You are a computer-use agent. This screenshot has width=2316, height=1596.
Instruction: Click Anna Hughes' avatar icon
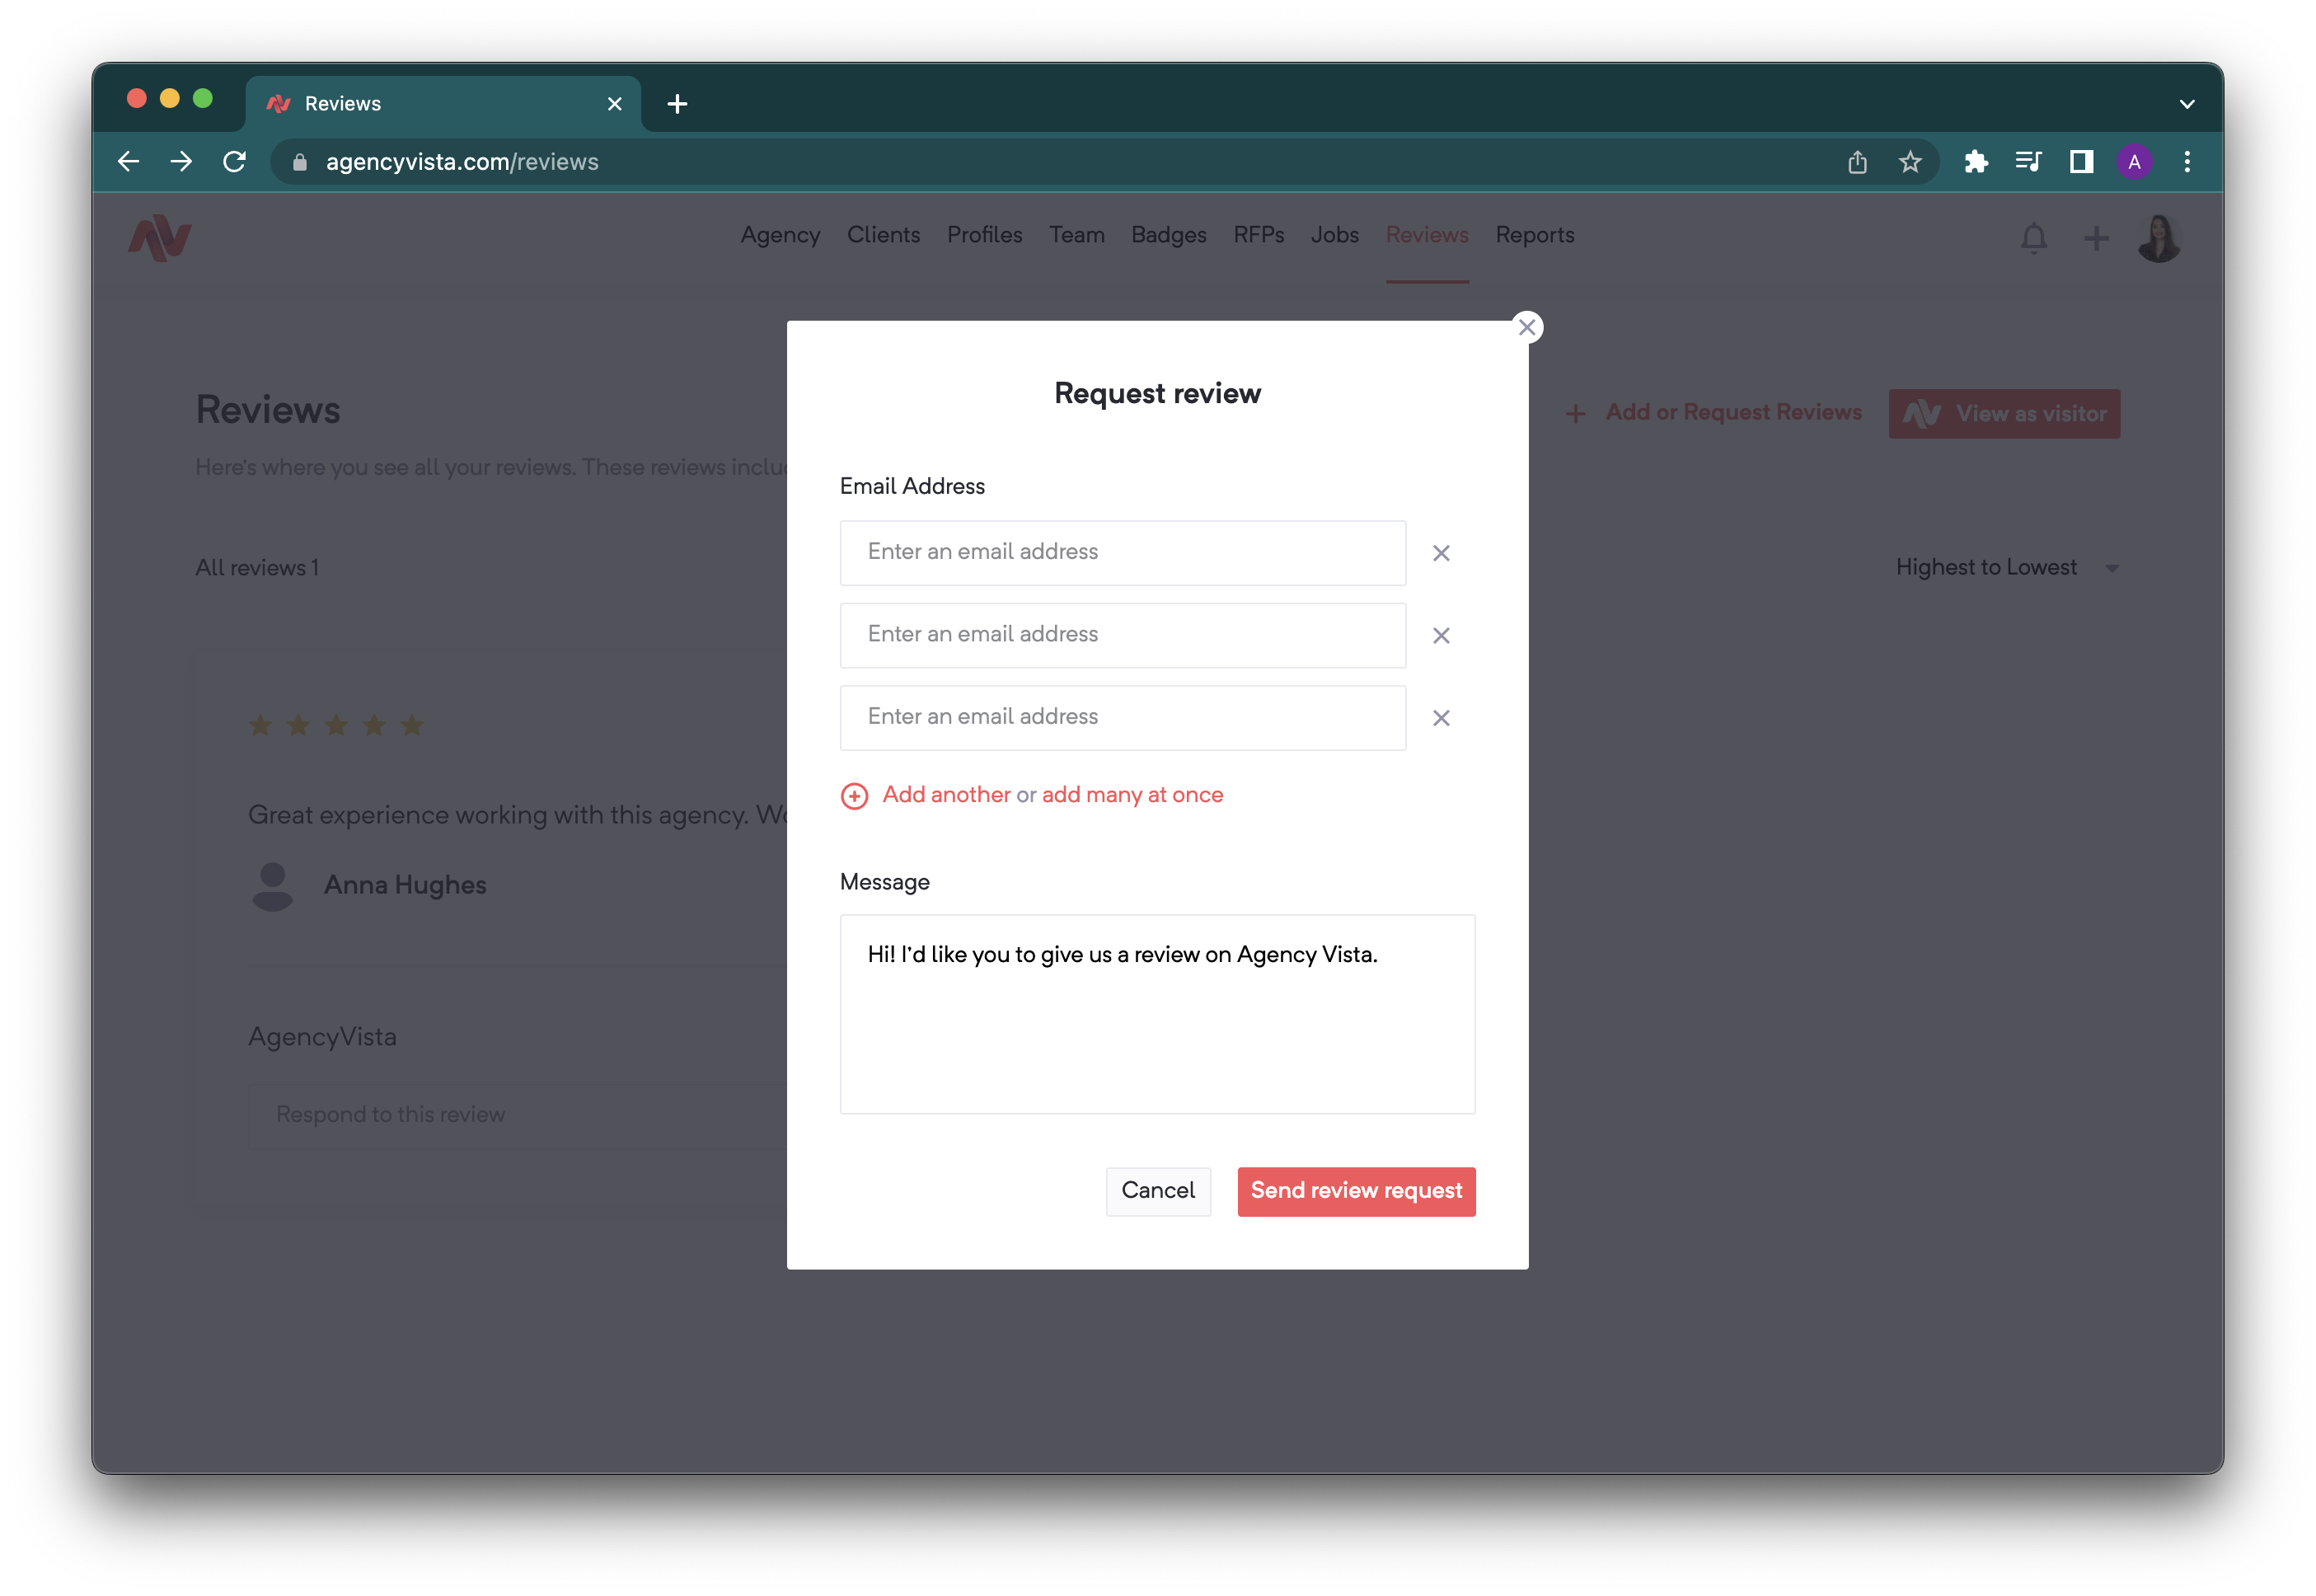[x=272, y=886]
